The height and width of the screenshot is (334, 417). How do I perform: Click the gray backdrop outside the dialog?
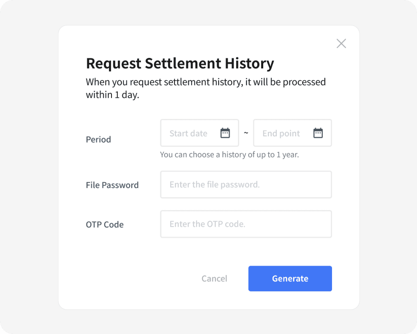(x=29, y=166)
